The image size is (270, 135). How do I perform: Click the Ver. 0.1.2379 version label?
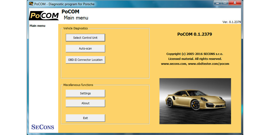[231, 22]
